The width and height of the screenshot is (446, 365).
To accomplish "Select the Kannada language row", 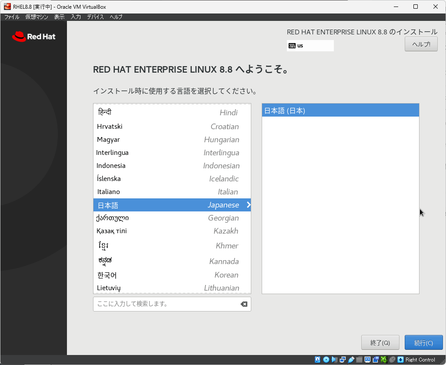I will (x=172, y=261).
